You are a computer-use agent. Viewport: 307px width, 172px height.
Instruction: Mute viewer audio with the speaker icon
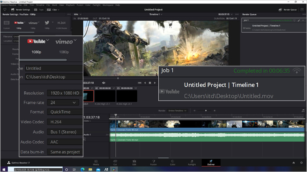coord(104,83)
